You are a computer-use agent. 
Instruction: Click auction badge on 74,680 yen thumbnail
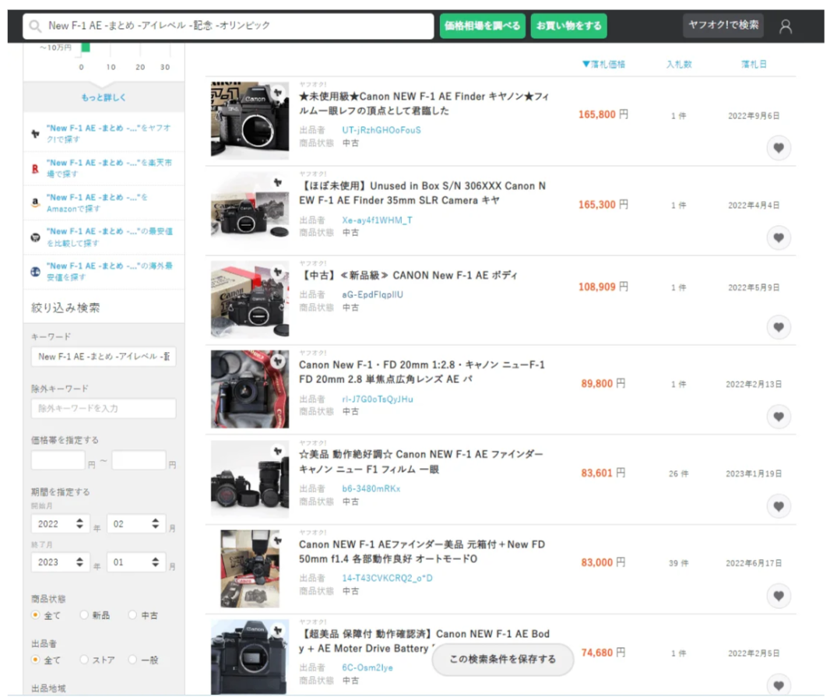point(278,630)
